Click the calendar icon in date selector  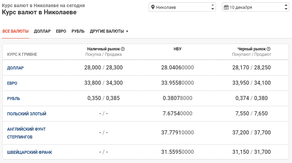click(226, 7)
